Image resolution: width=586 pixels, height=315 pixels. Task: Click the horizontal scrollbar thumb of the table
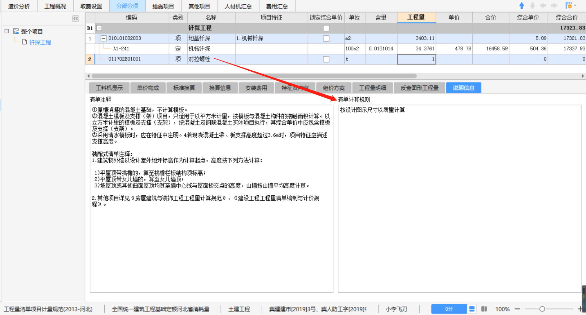(x=254, y=76)
